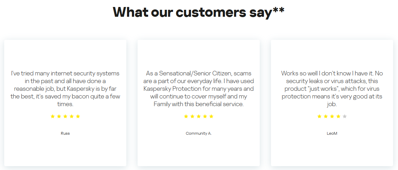Click the middle star in Community A.'s rating
The width and height of the screenshot is (398, 170).
pyautogui.click(x=199, y=116)
